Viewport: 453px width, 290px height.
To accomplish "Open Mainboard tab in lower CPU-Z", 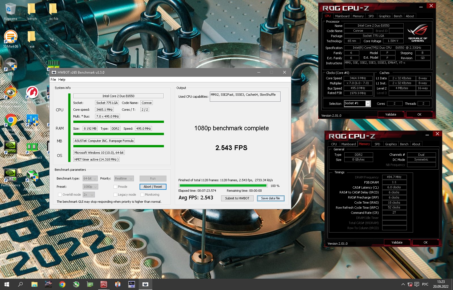I will (x=349, y=144).
